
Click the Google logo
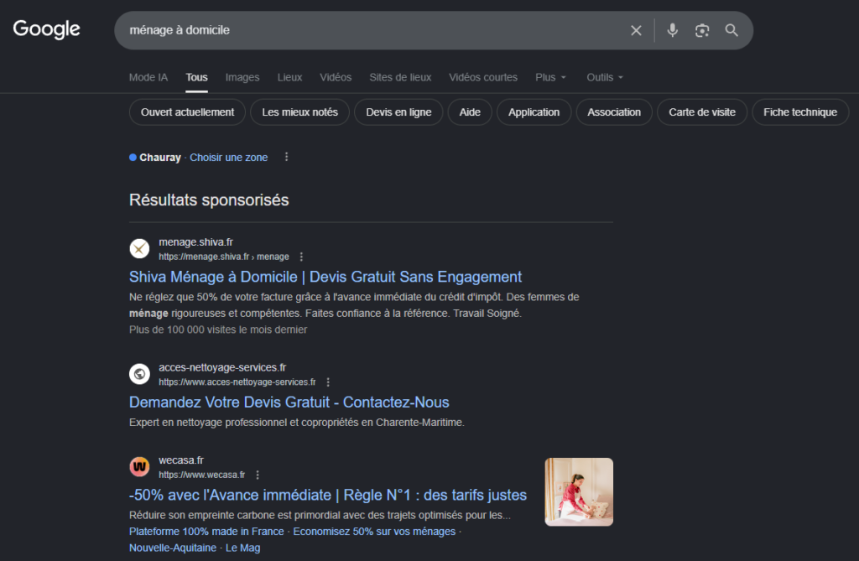coord(47,29)
